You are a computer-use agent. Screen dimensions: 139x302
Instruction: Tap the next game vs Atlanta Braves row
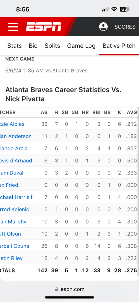point(69,70)
